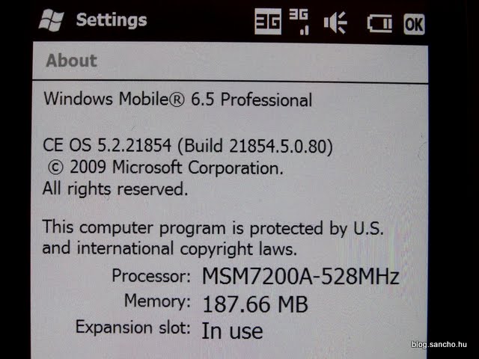
Task: Select the CE OS 5.2.21854 build line
Action: 188,146
